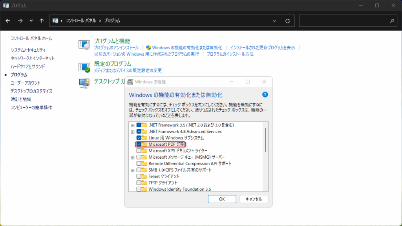Image resolution: width=402 pixels, height=226 pixels.
Task: Expand the SMB 1.0/CIFS node
Action: coord(133,170)
